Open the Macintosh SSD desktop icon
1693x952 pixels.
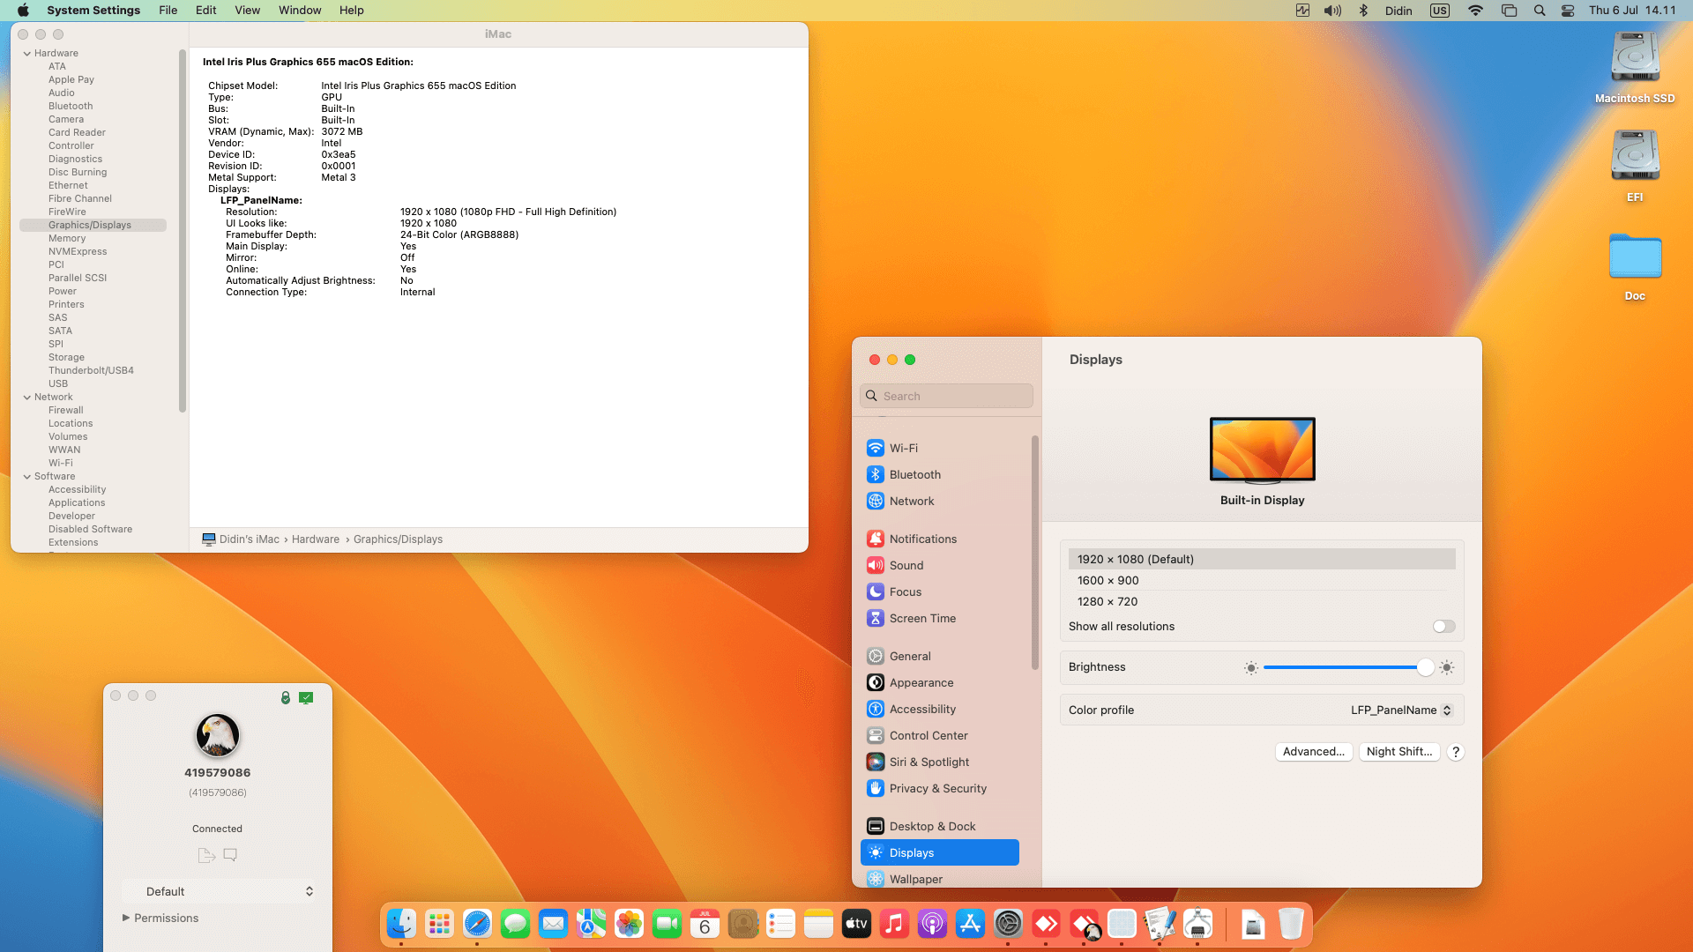click(1634, 56)
